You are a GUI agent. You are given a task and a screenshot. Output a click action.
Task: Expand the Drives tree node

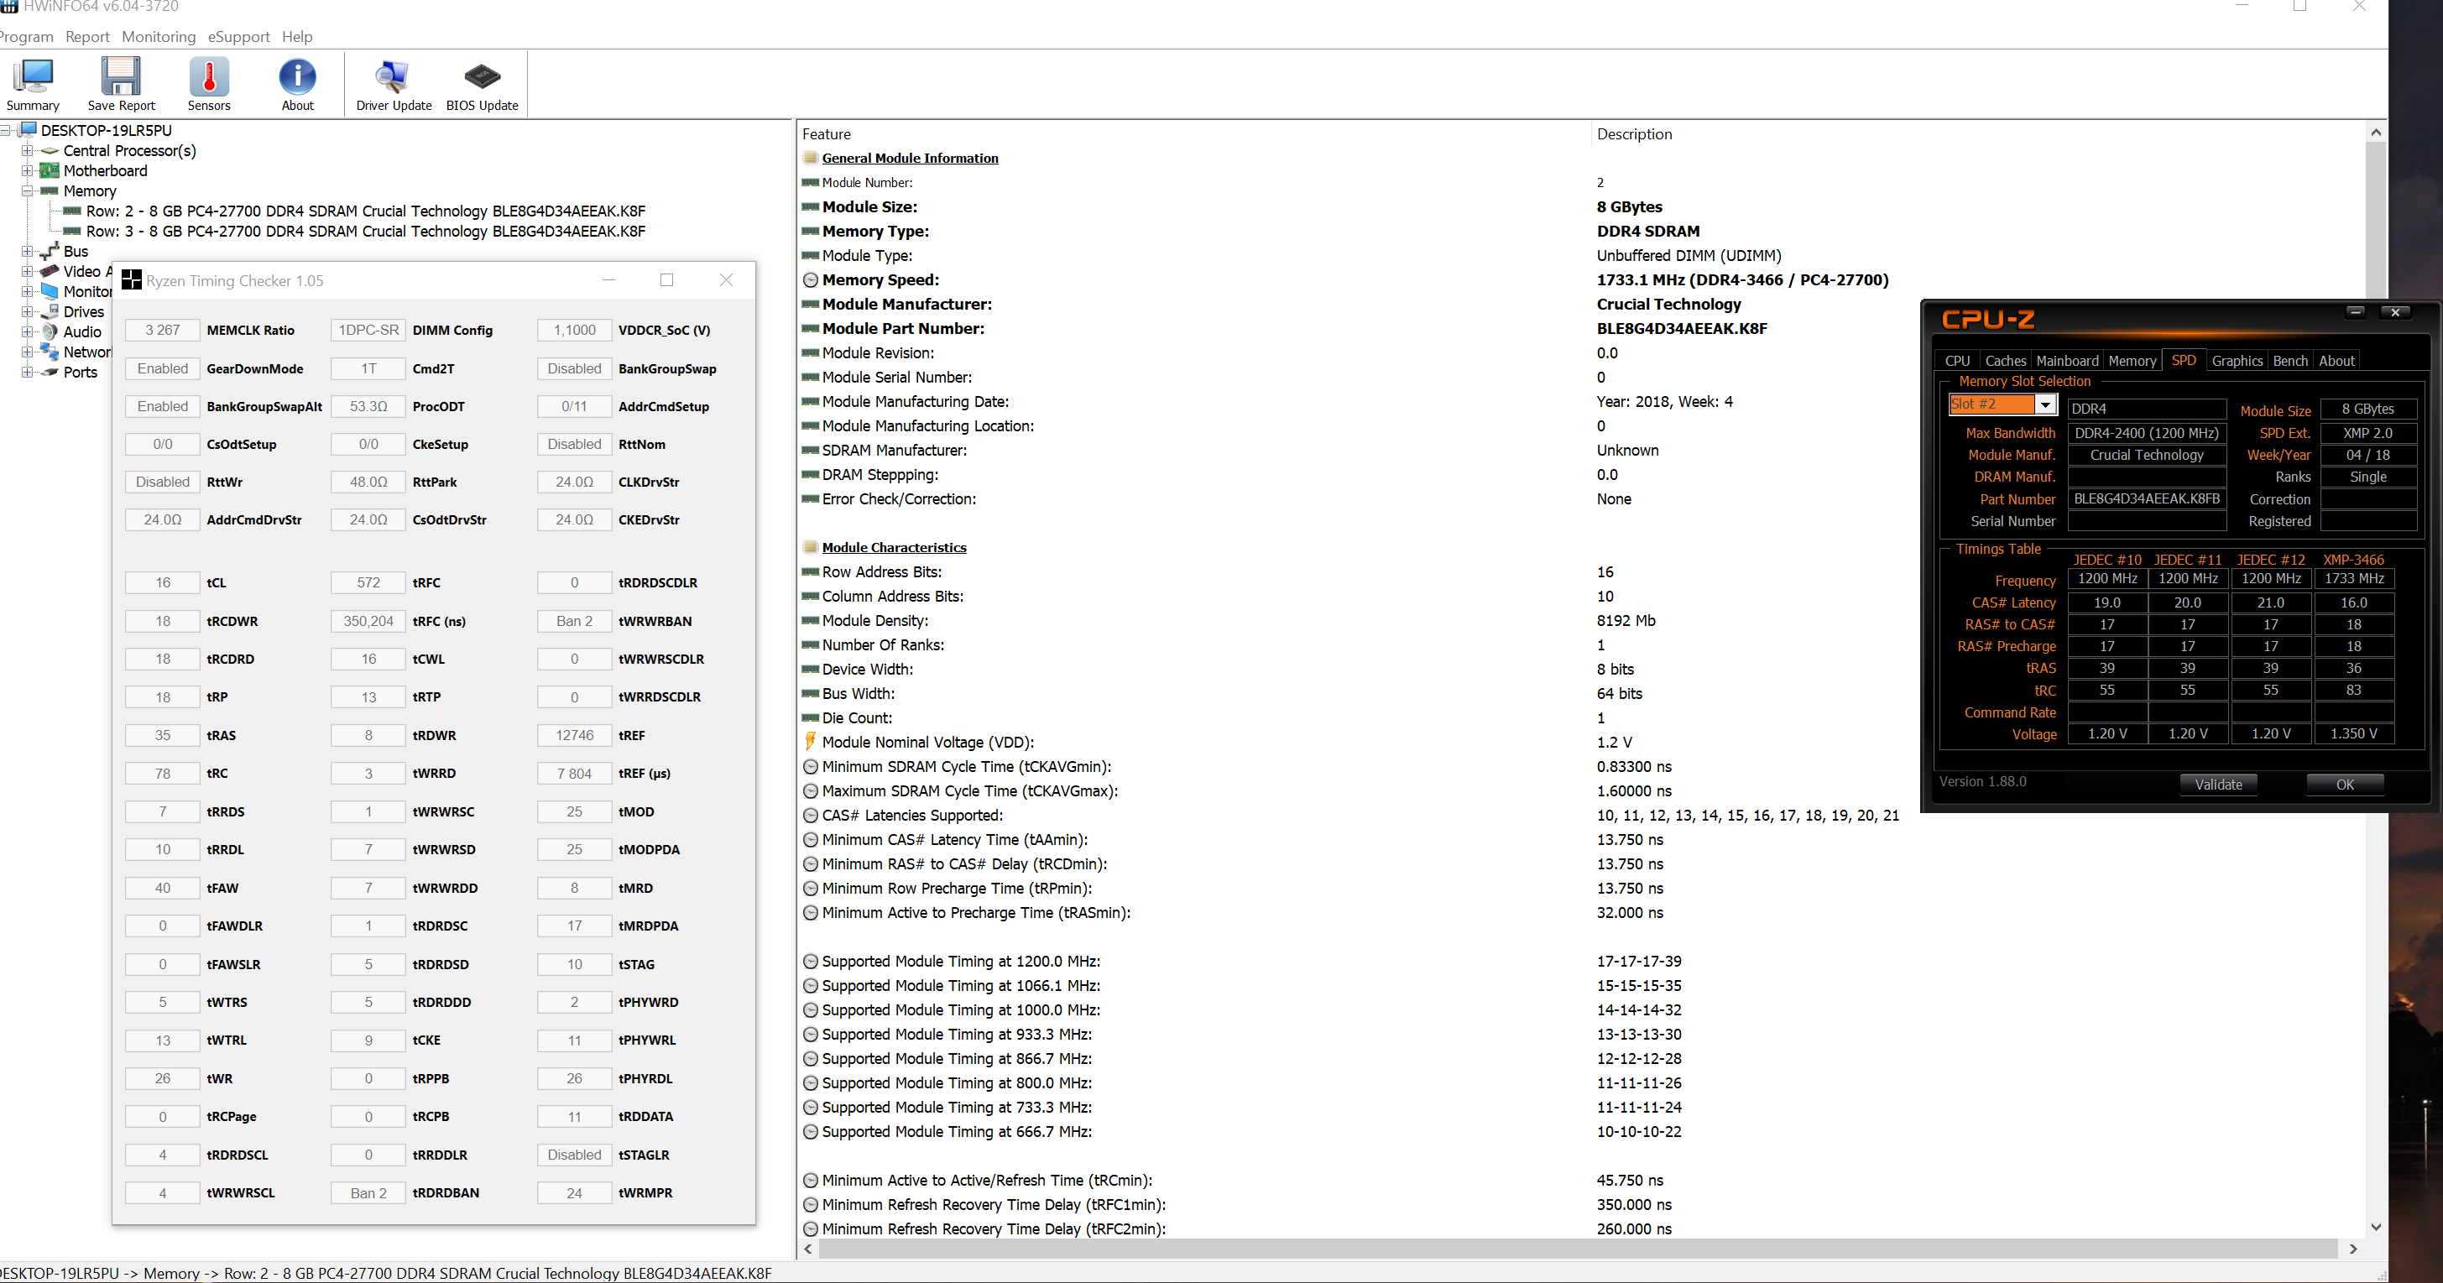click(28, 312)
